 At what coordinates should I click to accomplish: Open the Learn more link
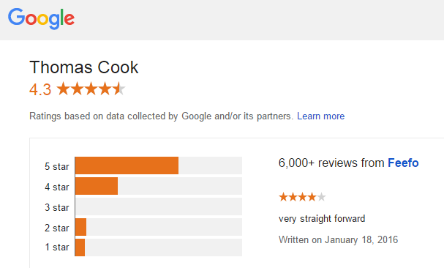tap(320, 116)
